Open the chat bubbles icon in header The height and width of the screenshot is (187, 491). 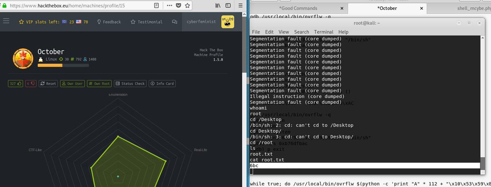(175, 22)
